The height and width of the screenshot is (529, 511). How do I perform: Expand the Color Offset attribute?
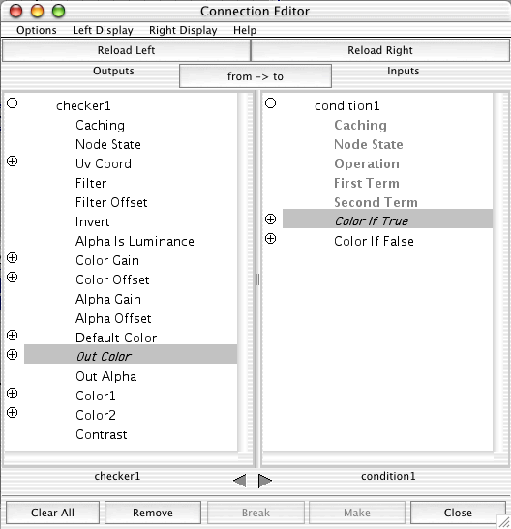tap(13, 277)
